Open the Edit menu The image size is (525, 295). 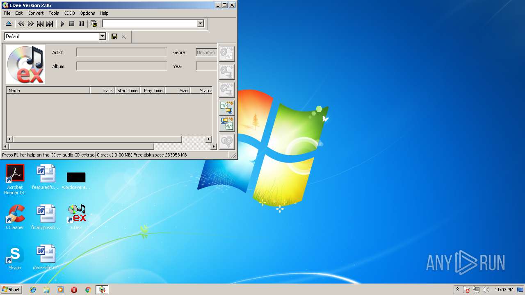pos(19,13)
